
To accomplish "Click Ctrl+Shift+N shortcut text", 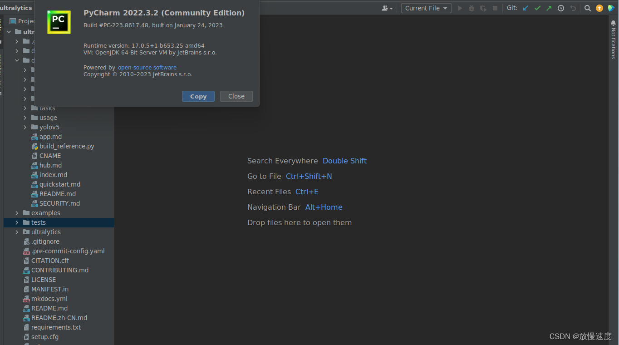I will pyautogui.click(x=309, y=176).
